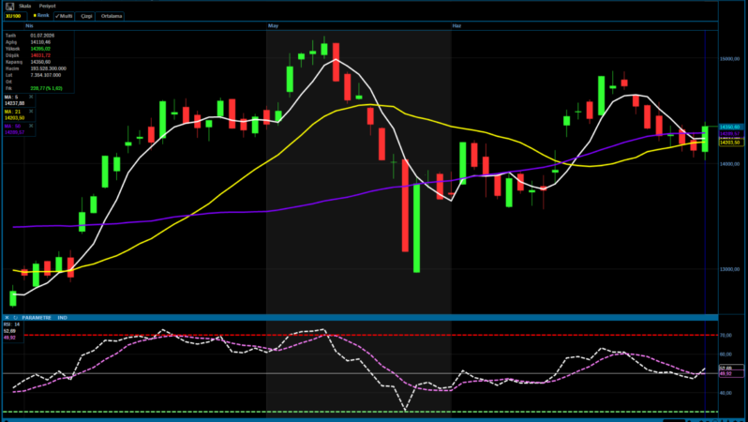Remove the MA 50 indicator
748x422 pixels.
point(31,126)
